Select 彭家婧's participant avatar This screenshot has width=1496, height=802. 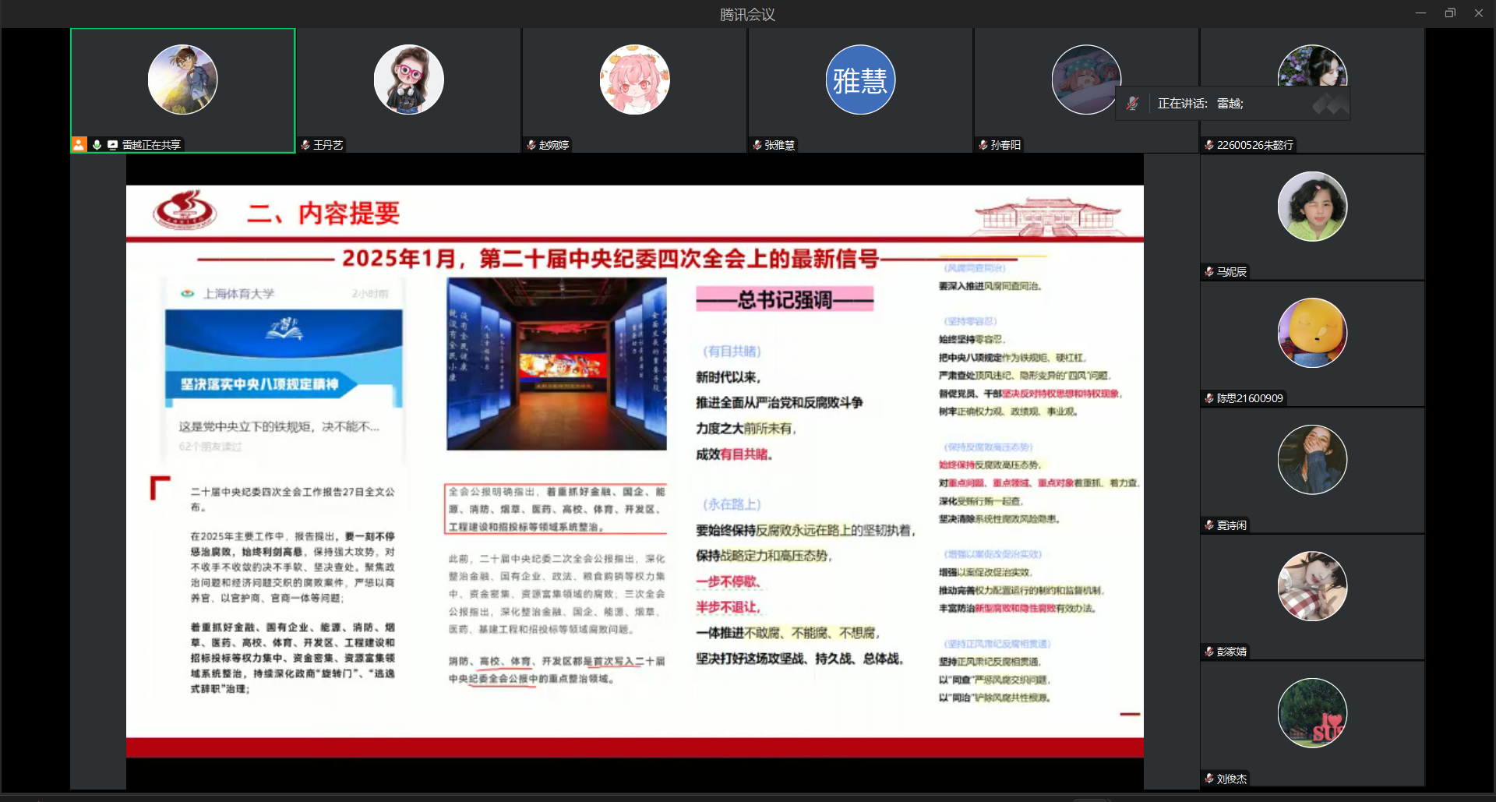[1312, 586]
